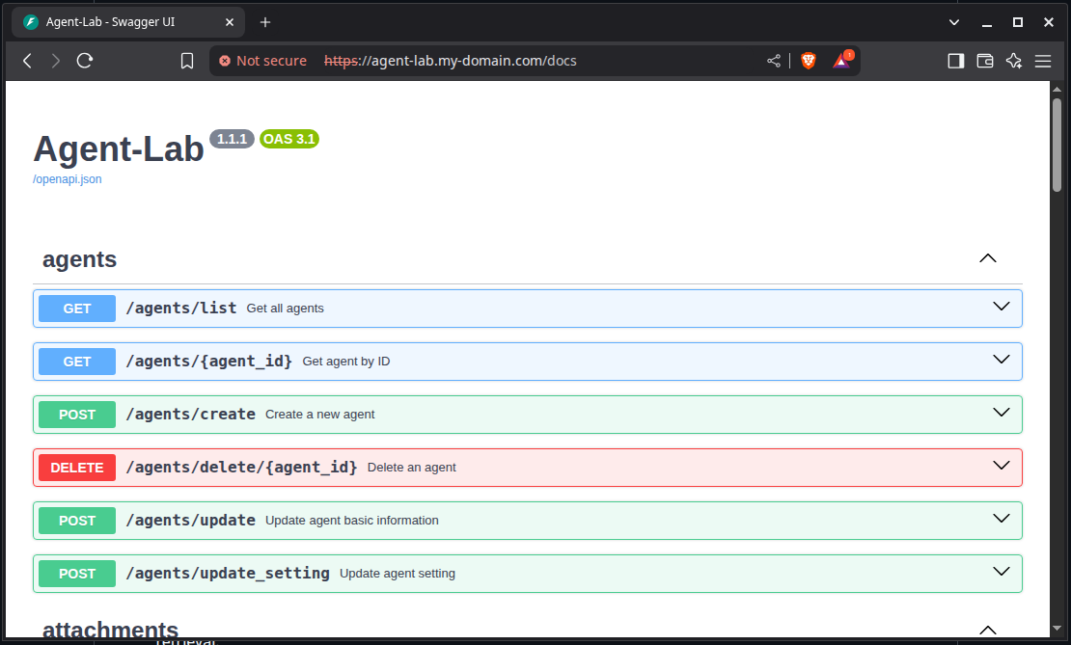Close the Agent-Lab Swagger UI tab
The height and width of the screenshot is (645, 1071).
(230, 22)
